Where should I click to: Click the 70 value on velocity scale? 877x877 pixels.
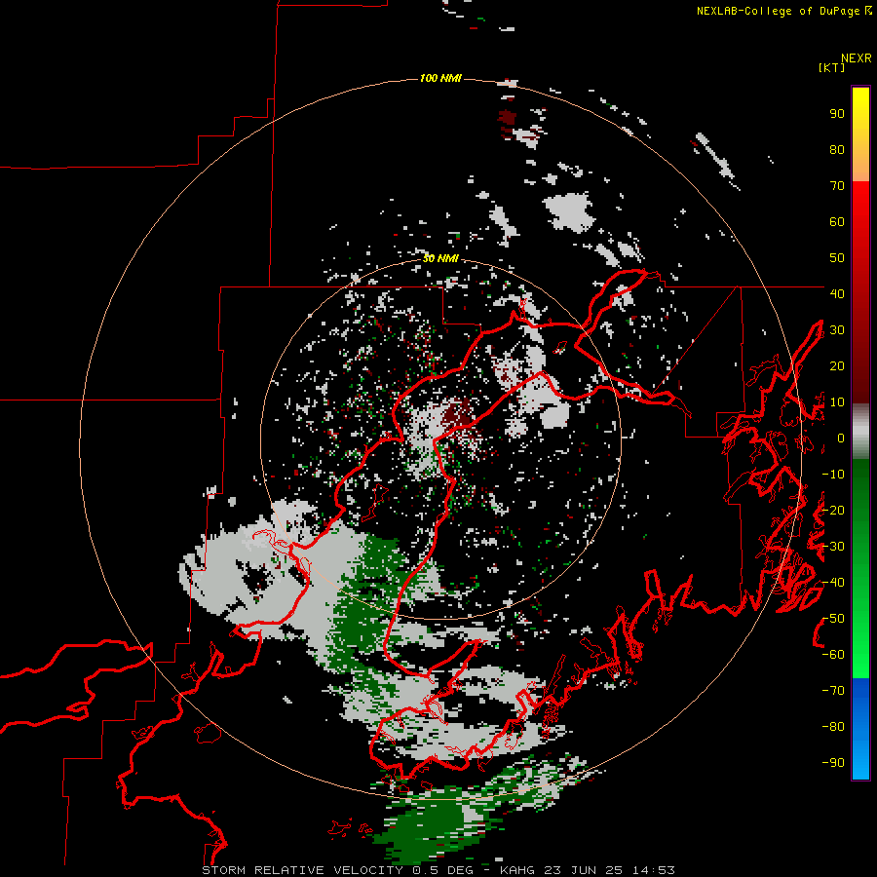point(837,186)
